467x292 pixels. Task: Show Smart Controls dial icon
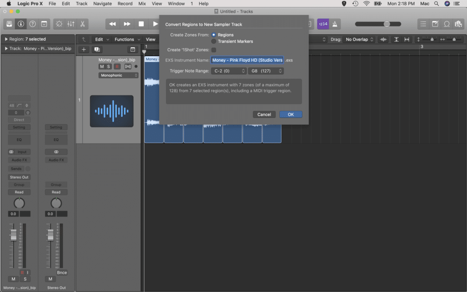pos(59,24)
